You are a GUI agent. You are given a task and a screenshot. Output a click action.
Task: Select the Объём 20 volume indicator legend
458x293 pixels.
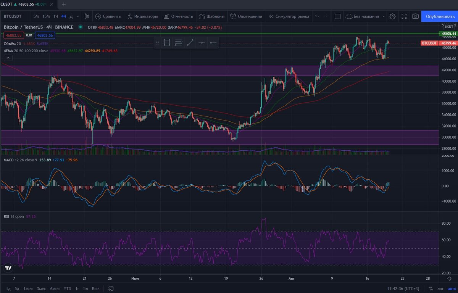point(12,44)
